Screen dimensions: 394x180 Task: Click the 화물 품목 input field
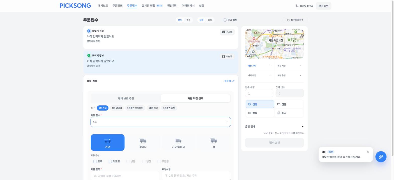coord(125,176)
